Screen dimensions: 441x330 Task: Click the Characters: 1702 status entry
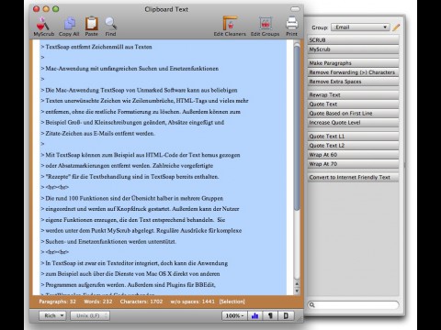141,302
